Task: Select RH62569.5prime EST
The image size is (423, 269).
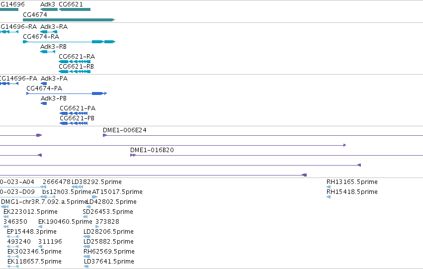Action: click(x=109, y=252)
